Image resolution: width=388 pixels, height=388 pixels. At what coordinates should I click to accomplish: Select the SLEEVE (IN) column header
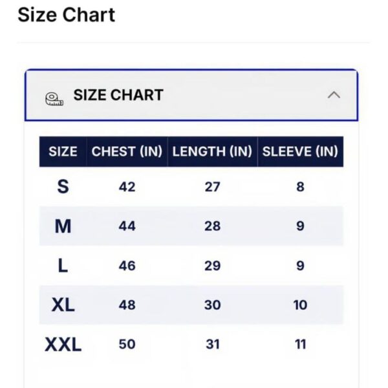(300, 151)
